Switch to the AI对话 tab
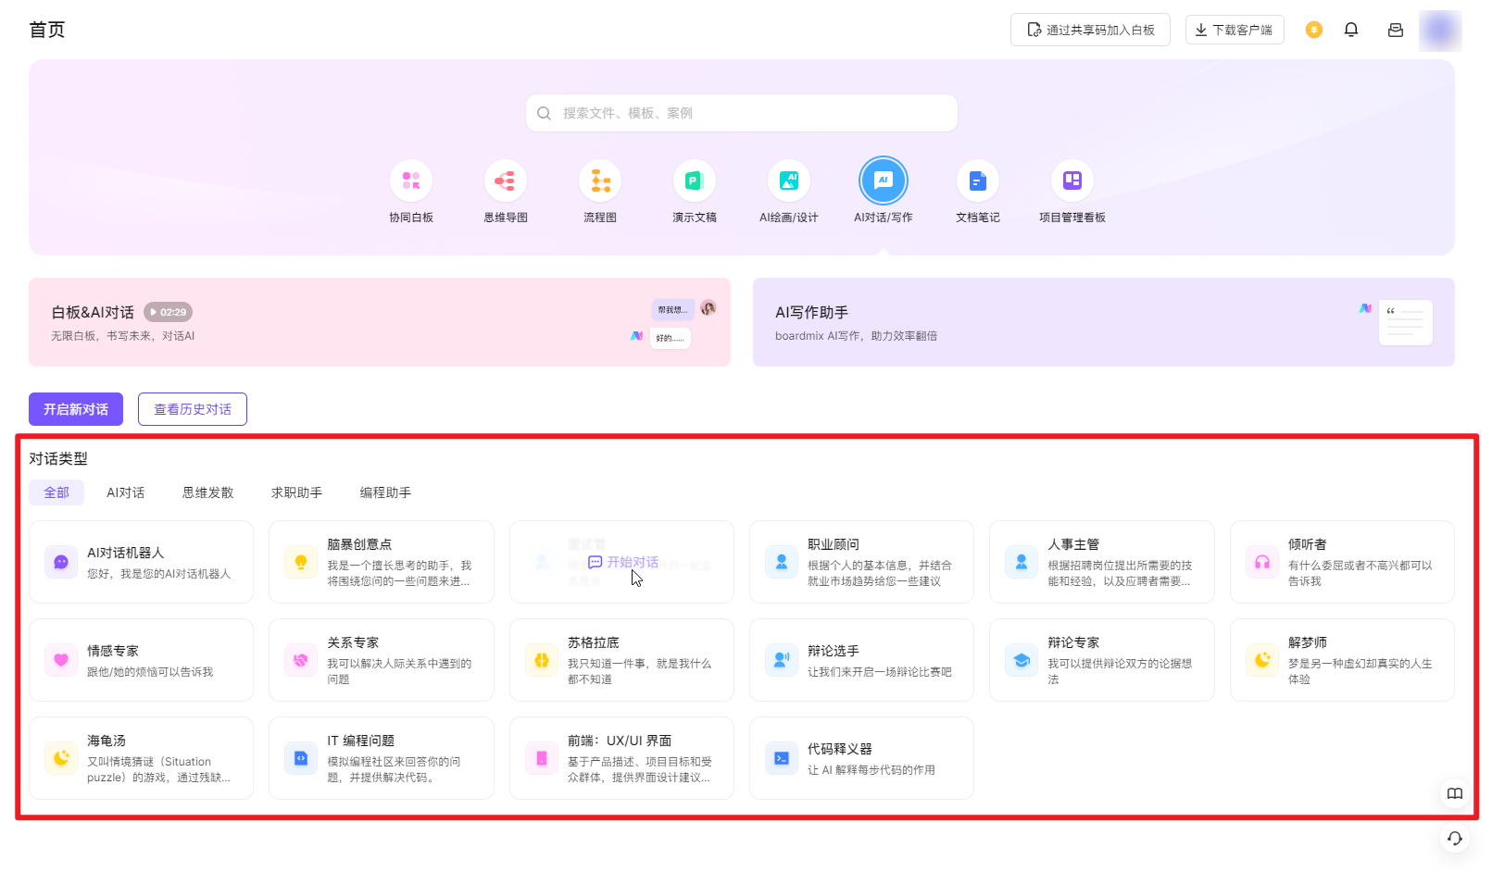Image resolution: width=1492 pixels, height=872 pixels. [x=125, y=492]
